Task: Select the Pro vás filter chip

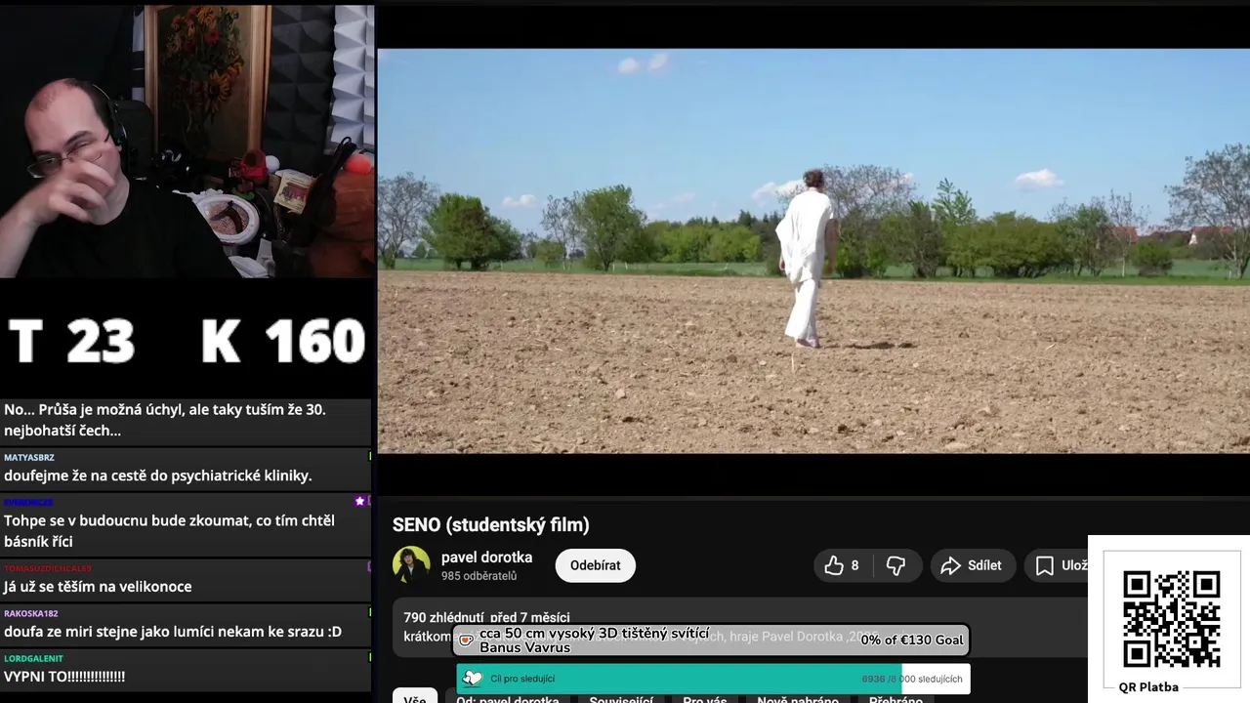Action: click(x=705, y=699)
